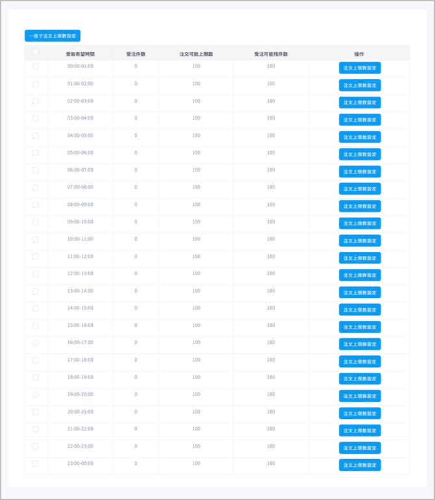Click the 09:00-10:00 time slot cell
The image size is (435, 500).
coord(80,222)
